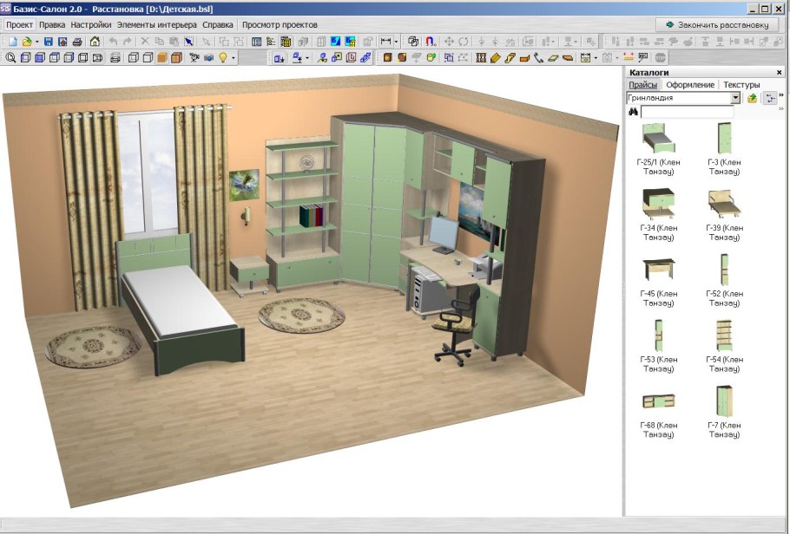Close the Каталоги panel

coord(779,72)
